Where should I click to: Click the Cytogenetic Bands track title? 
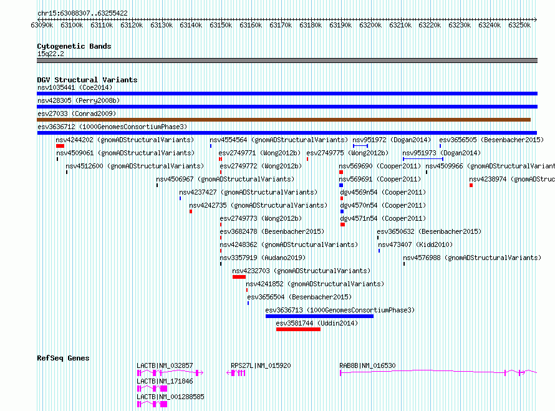pyautogui.click(x=74, y=46)
